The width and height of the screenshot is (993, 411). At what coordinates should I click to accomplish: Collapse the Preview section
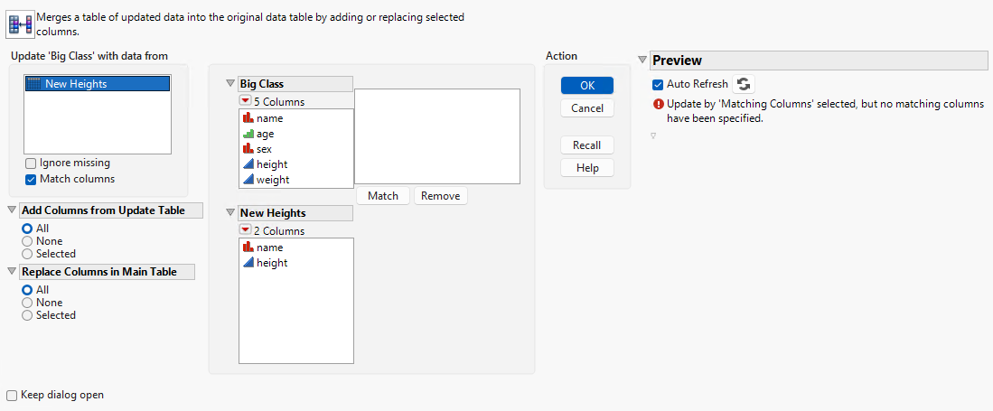642,61
